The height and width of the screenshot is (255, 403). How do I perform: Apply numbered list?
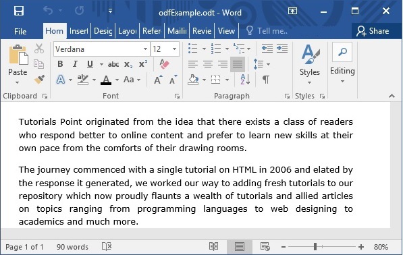[216, 49]
